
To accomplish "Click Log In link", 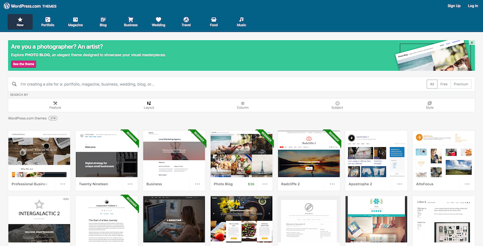I will 473,6.
